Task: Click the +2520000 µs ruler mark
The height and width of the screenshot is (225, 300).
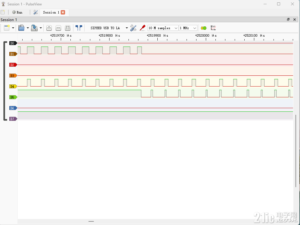Action: tap(206, 35)
